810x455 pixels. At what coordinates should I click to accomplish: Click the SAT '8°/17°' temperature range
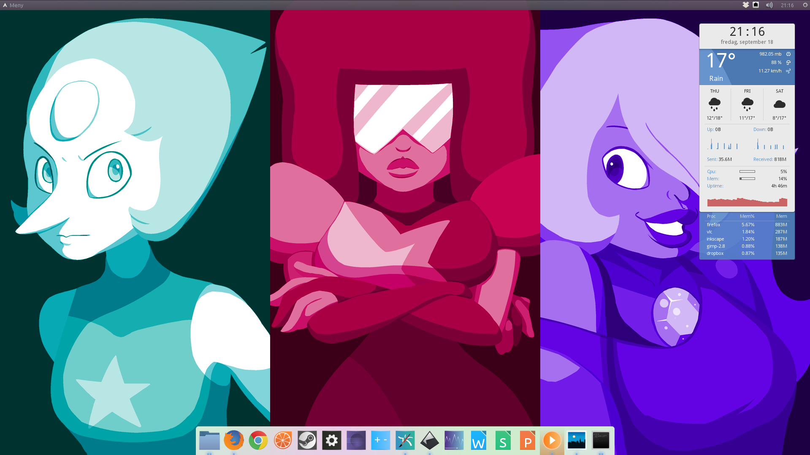coord(780,118)
